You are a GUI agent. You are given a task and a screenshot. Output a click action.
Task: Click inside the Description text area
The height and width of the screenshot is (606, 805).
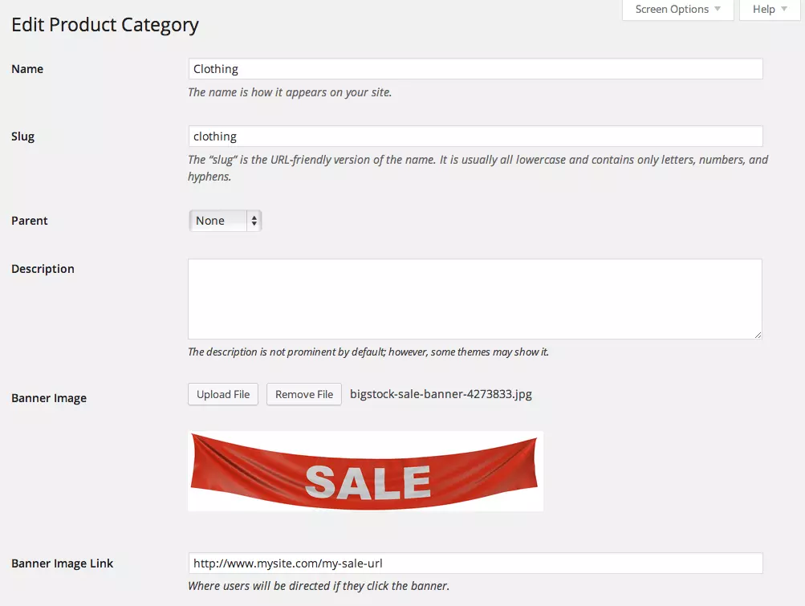click(474, 299)
